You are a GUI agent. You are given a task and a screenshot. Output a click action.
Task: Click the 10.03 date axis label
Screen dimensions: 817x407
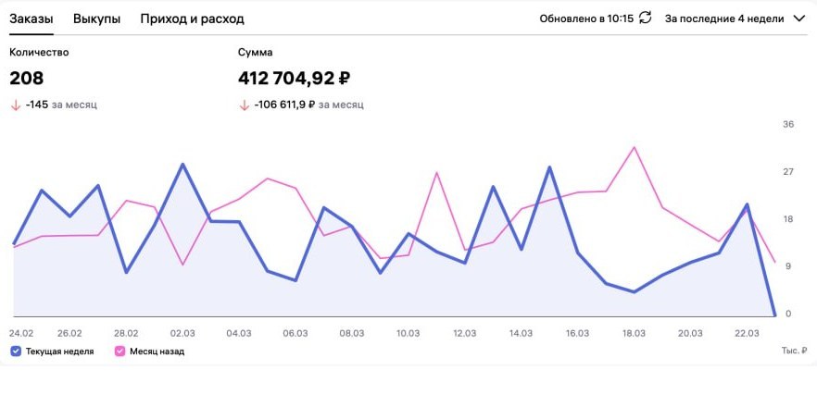pyautogui.click(x=408, y=333)
